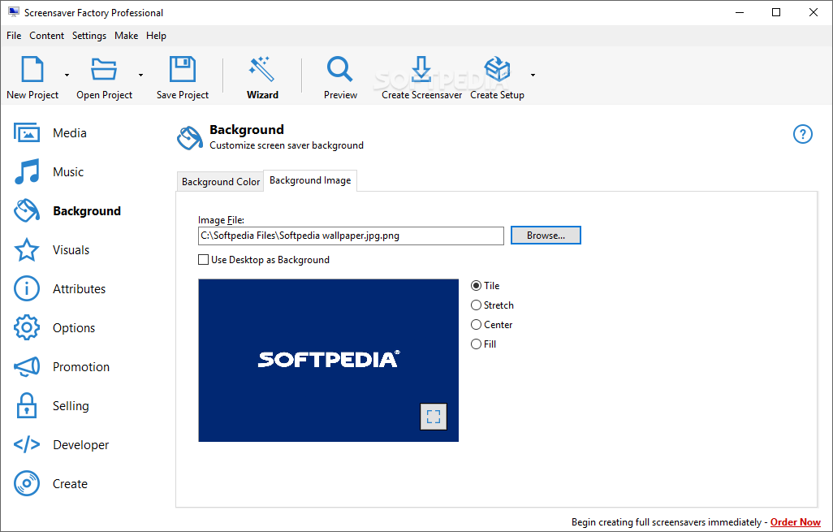Viewport: 833px width, 532px height.
Task: Open the Help menu
Action: coord(156,36)
